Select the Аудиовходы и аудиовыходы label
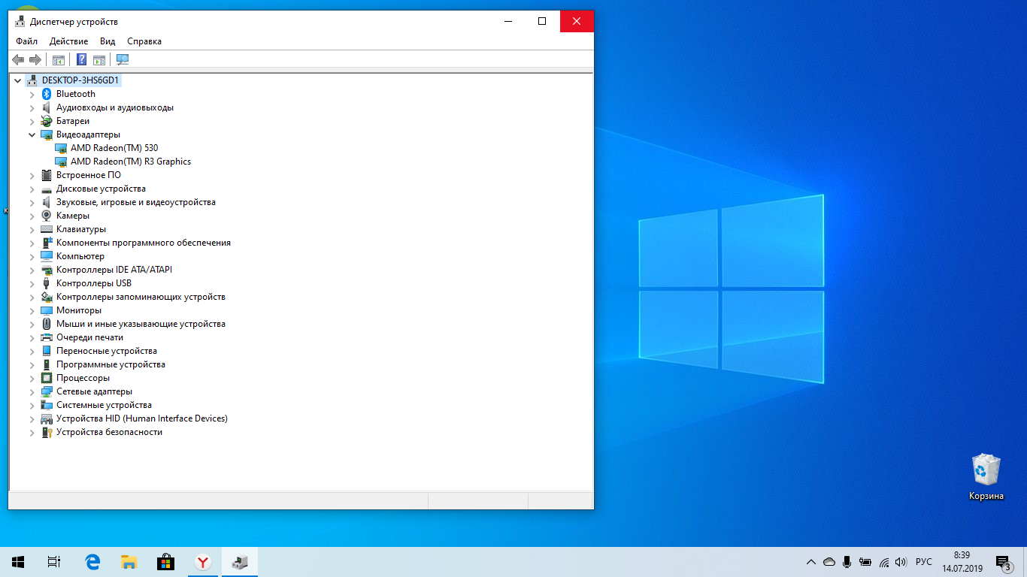 [115, 107]
